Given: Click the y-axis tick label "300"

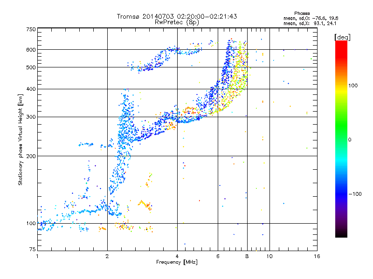Looking at the screenshot, I should tap(31, 117).
